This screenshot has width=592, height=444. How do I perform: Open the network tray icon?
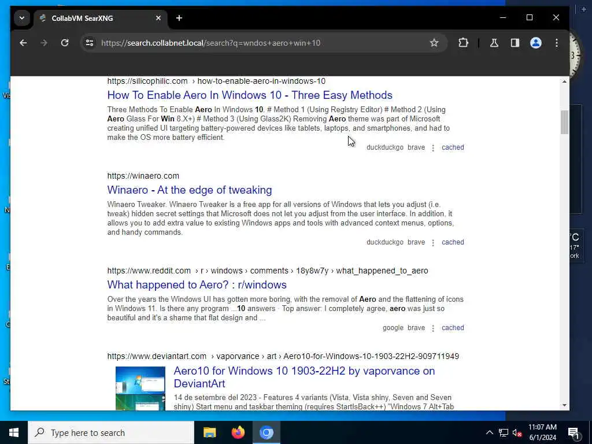tap(504, 432)
